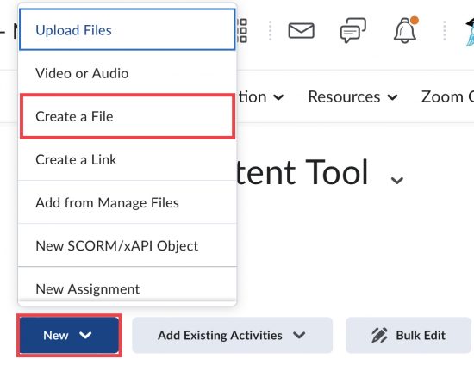Click the orange notification dot on bell
Viewport: 474px width, 365px height.
pos(415,20)
